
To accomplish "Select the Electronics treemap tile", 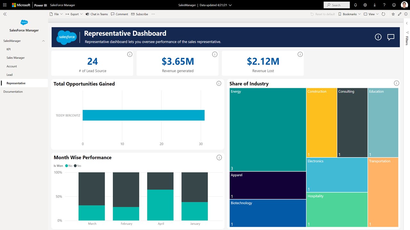I will pos(337,175).
